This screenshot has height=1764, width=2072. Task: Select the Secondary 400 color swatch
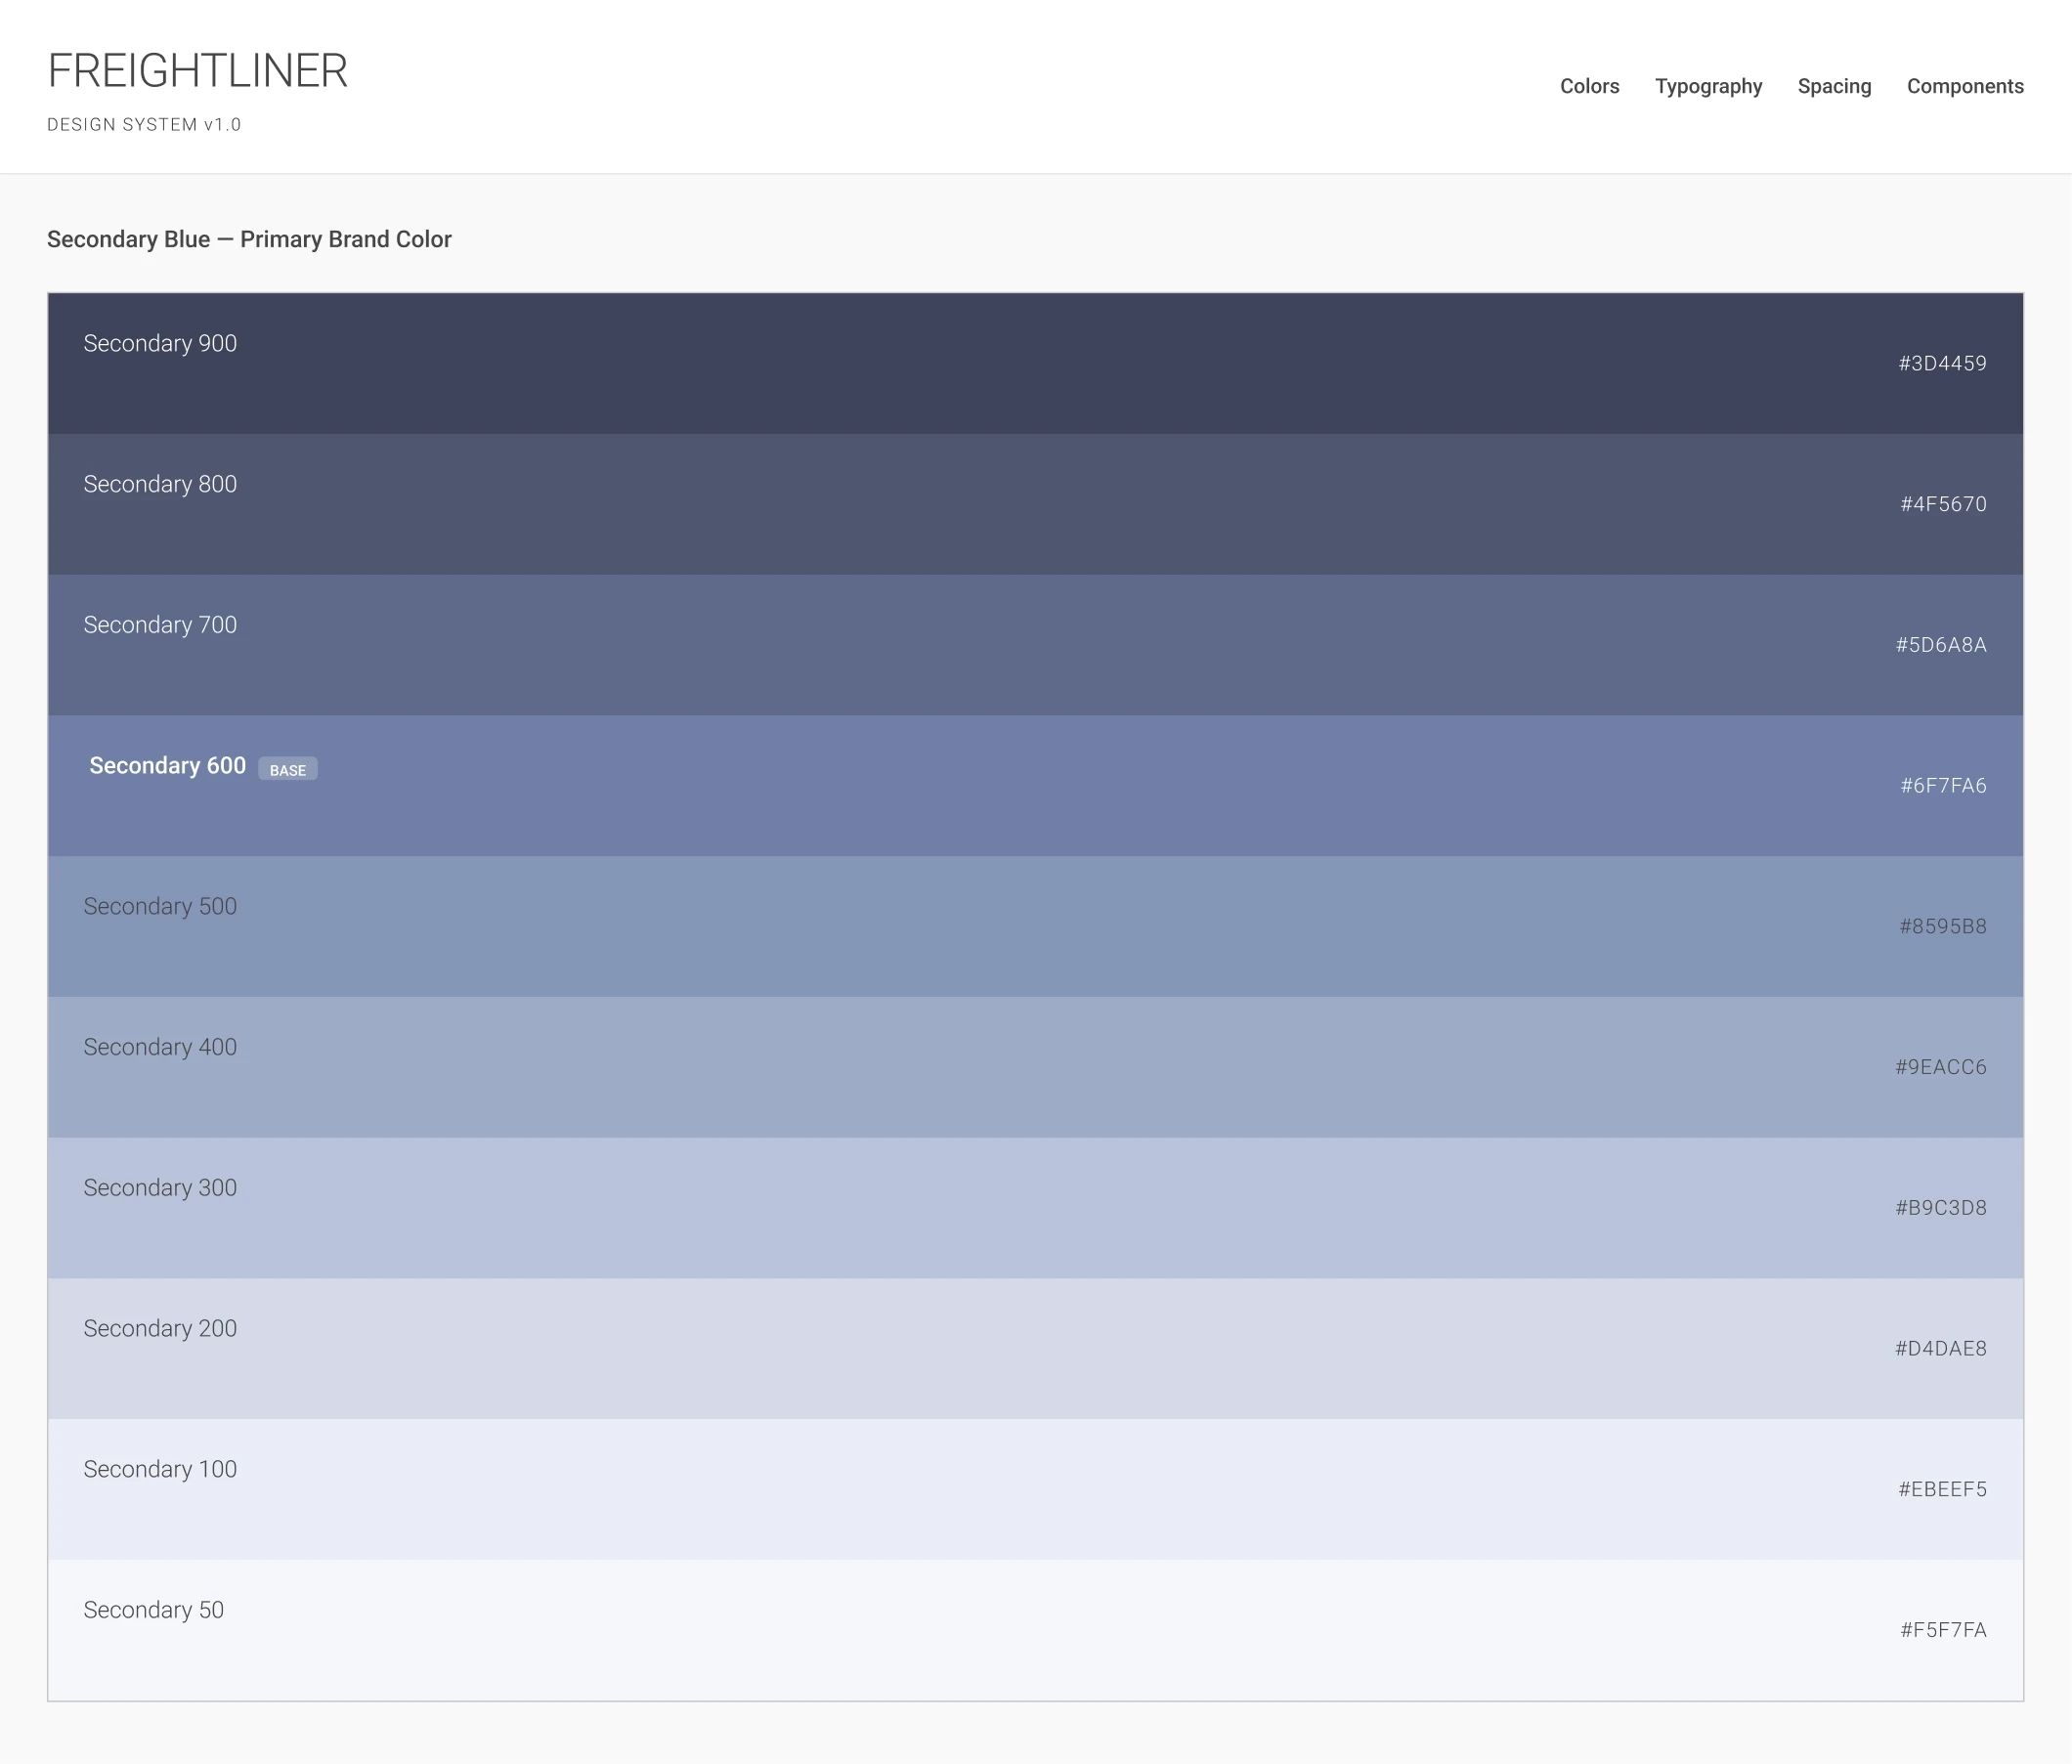(1035, 1067)
